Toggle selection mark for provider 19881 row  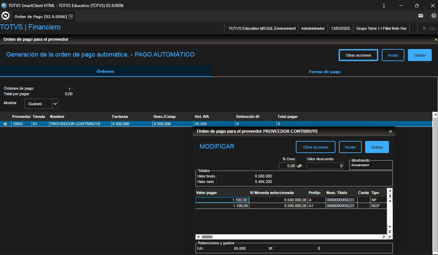[5, 124]
